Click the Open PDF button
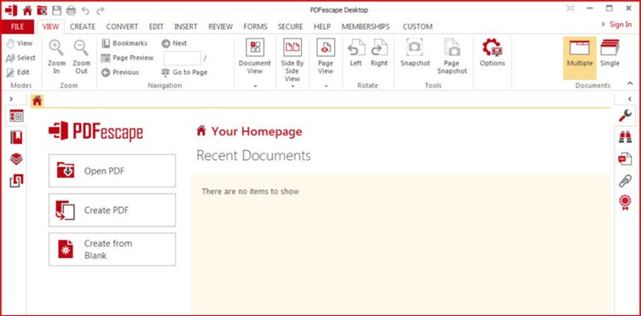 click(x=112, y=170)
